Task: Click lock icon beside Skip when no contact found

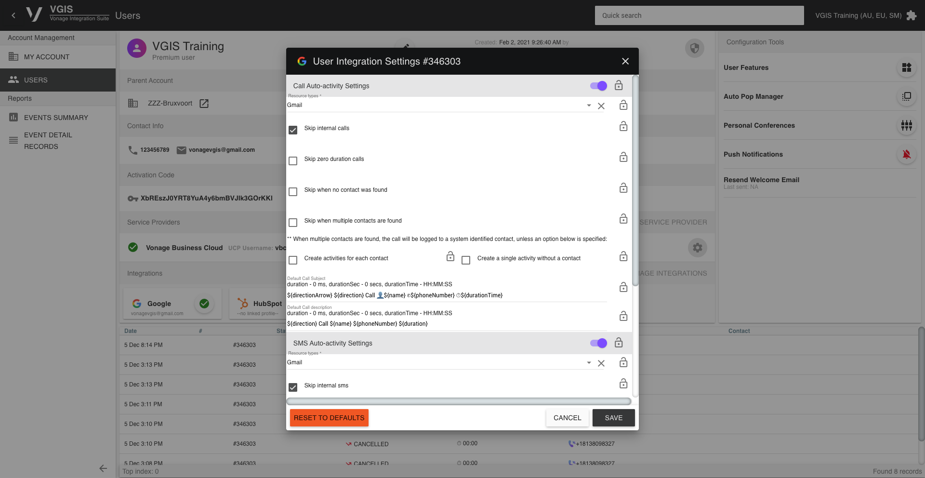Action: point(623,188)
